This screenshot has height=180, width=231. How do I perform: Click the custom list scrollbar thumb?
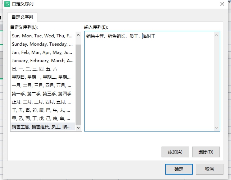point(78,84)
